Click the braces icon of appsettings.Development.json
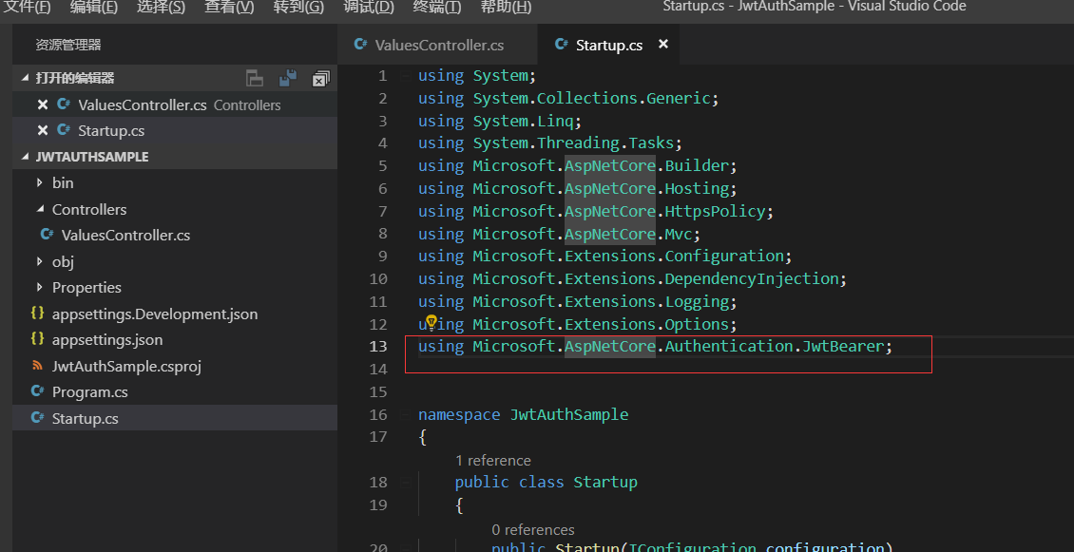The height and width of the screenshot is (552, 1074). coord(38,314)
